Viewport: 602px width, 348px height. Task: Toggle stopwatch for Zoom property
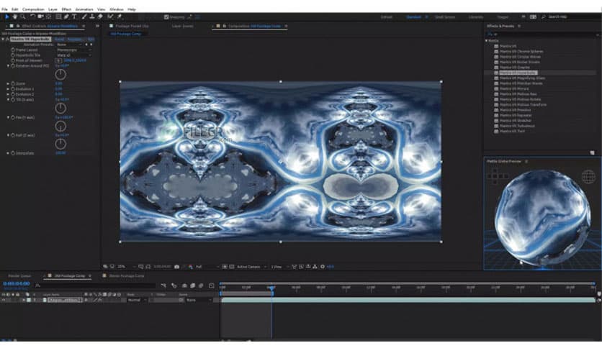pyautogui.click(x=12, y=83)
